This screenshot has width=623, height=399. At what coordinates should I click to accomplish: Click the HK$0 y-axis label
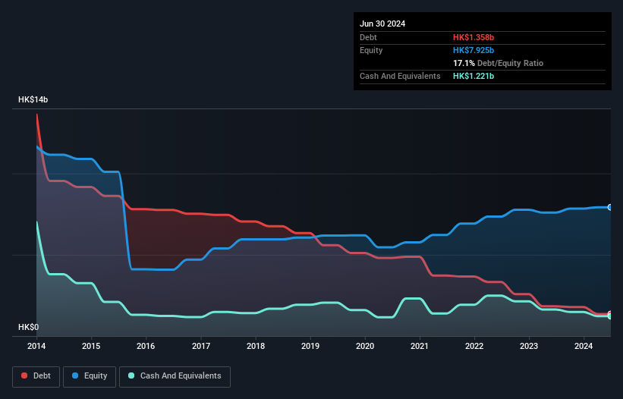(x=29, y=327)
